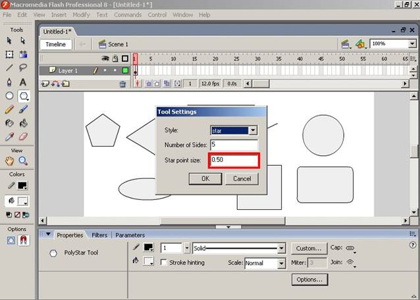Click the Onion Skin button
This screenshot has width=420, height=300.
(x=148, y=84)
